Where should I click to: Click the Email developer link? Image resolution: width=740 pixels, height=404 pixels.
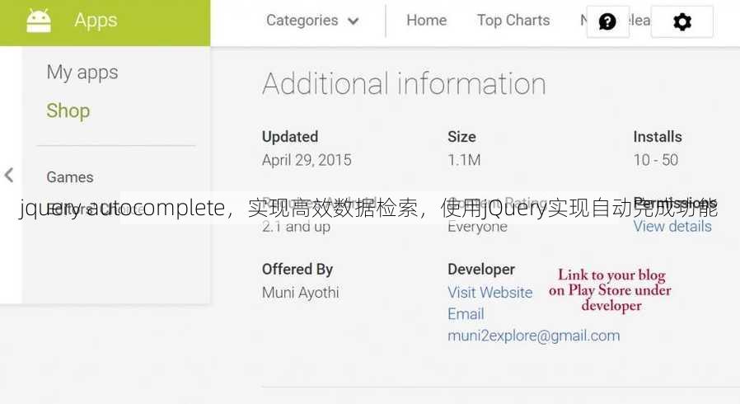pos(466,314)
